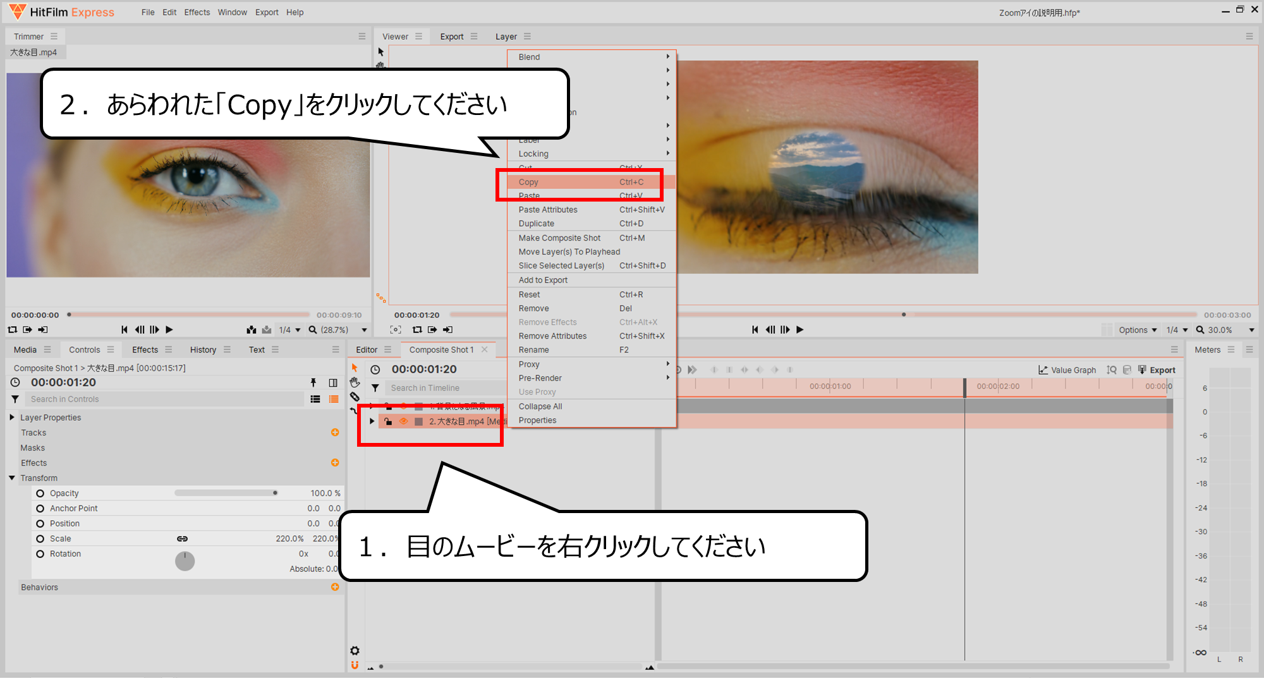Image resolution: width=1264 pixels, height=678 pixels.
Task: Click the Scale link proportions icon
Action: tap(182, 539)
